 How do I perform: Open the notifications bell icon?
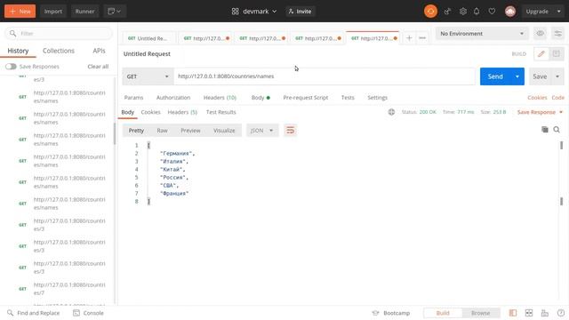477,12
